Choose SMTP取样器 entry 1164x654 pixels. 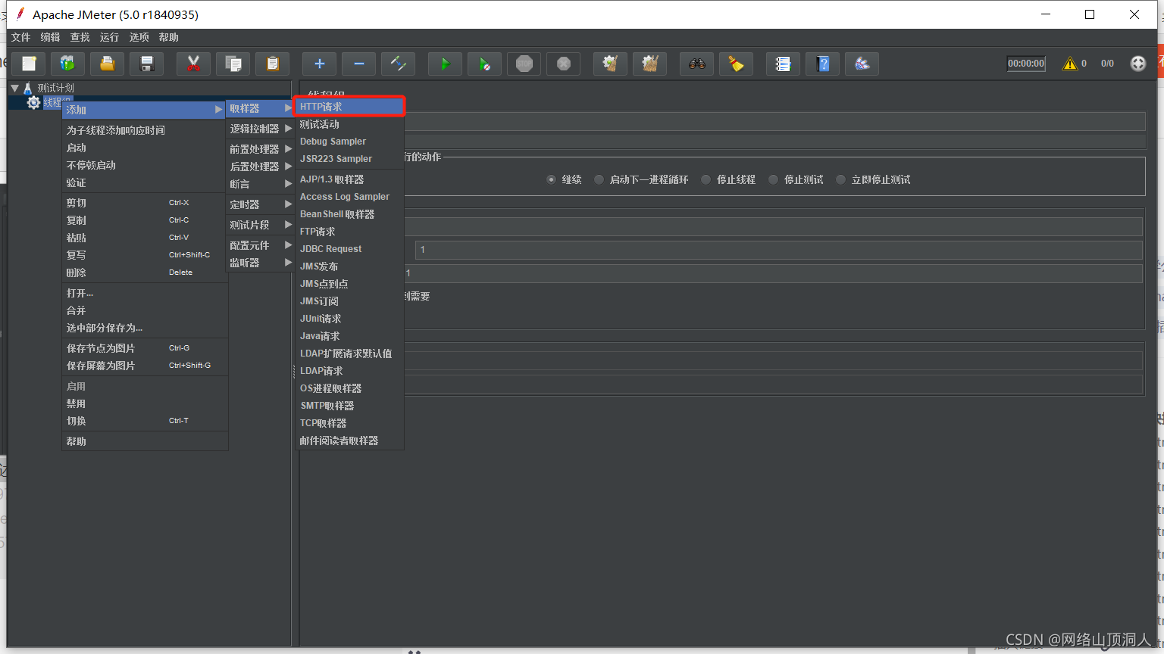(x=349, y=406)
